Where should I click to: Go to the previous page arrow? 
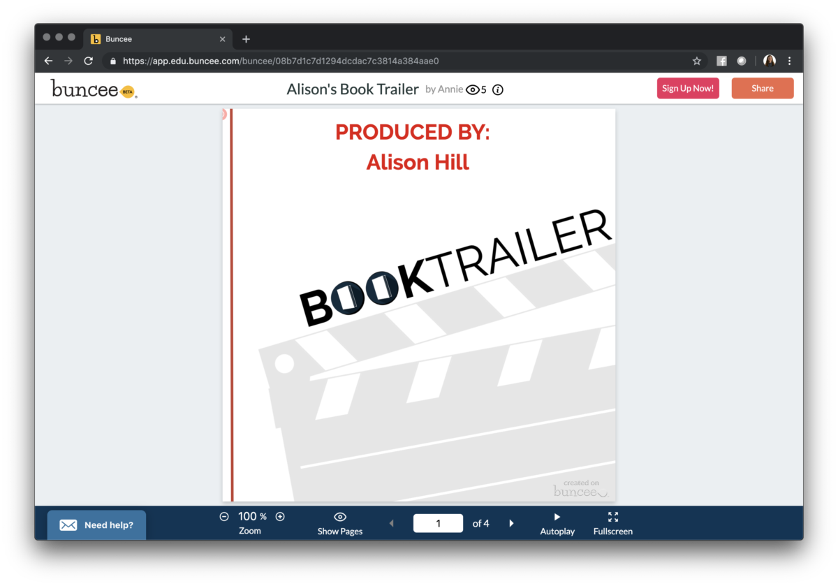coord(391,523)
